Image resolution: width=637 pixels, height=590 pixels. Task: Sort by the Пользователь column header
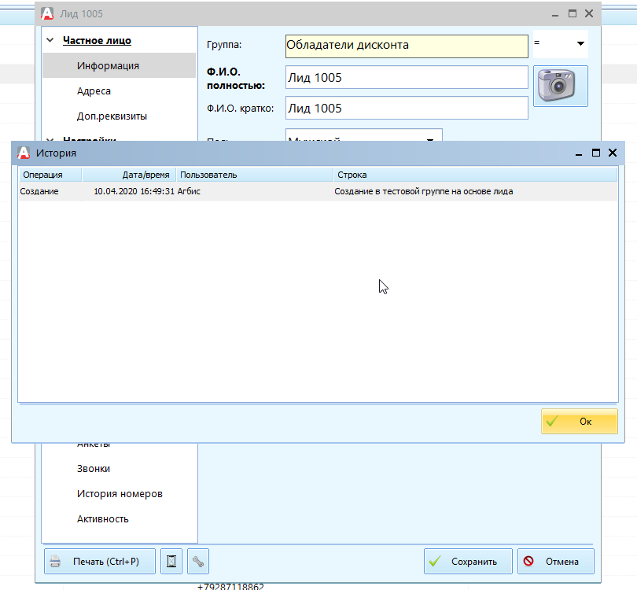(255, 175)
